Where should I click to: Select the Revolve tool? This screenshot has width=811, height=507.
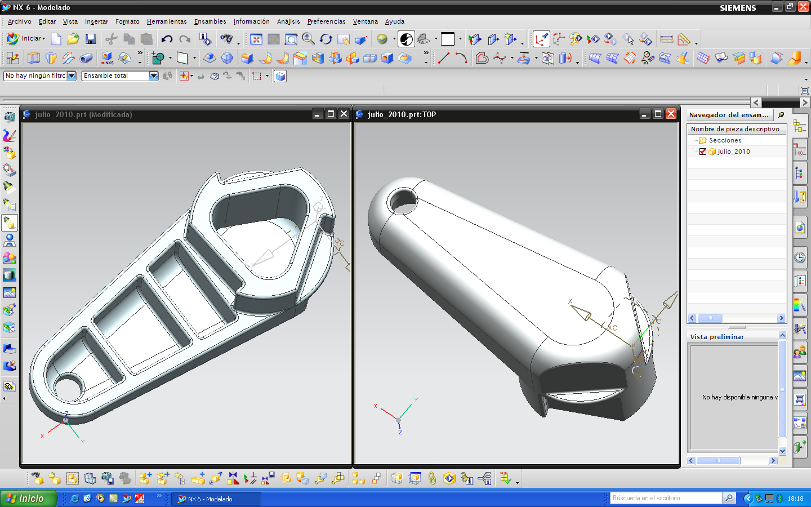click(51, 58)
